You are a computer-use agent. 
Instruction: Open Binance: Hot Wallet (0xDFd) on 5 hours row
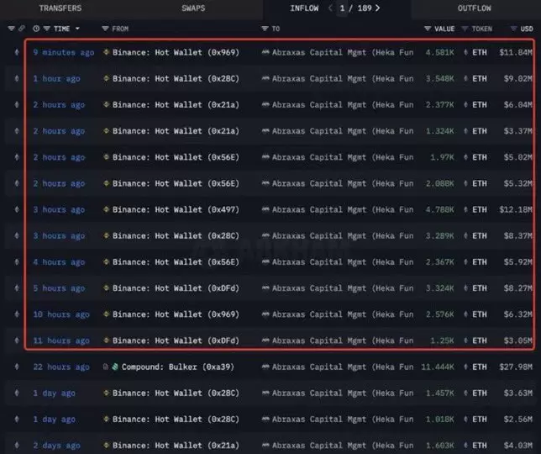coord(176,288)
